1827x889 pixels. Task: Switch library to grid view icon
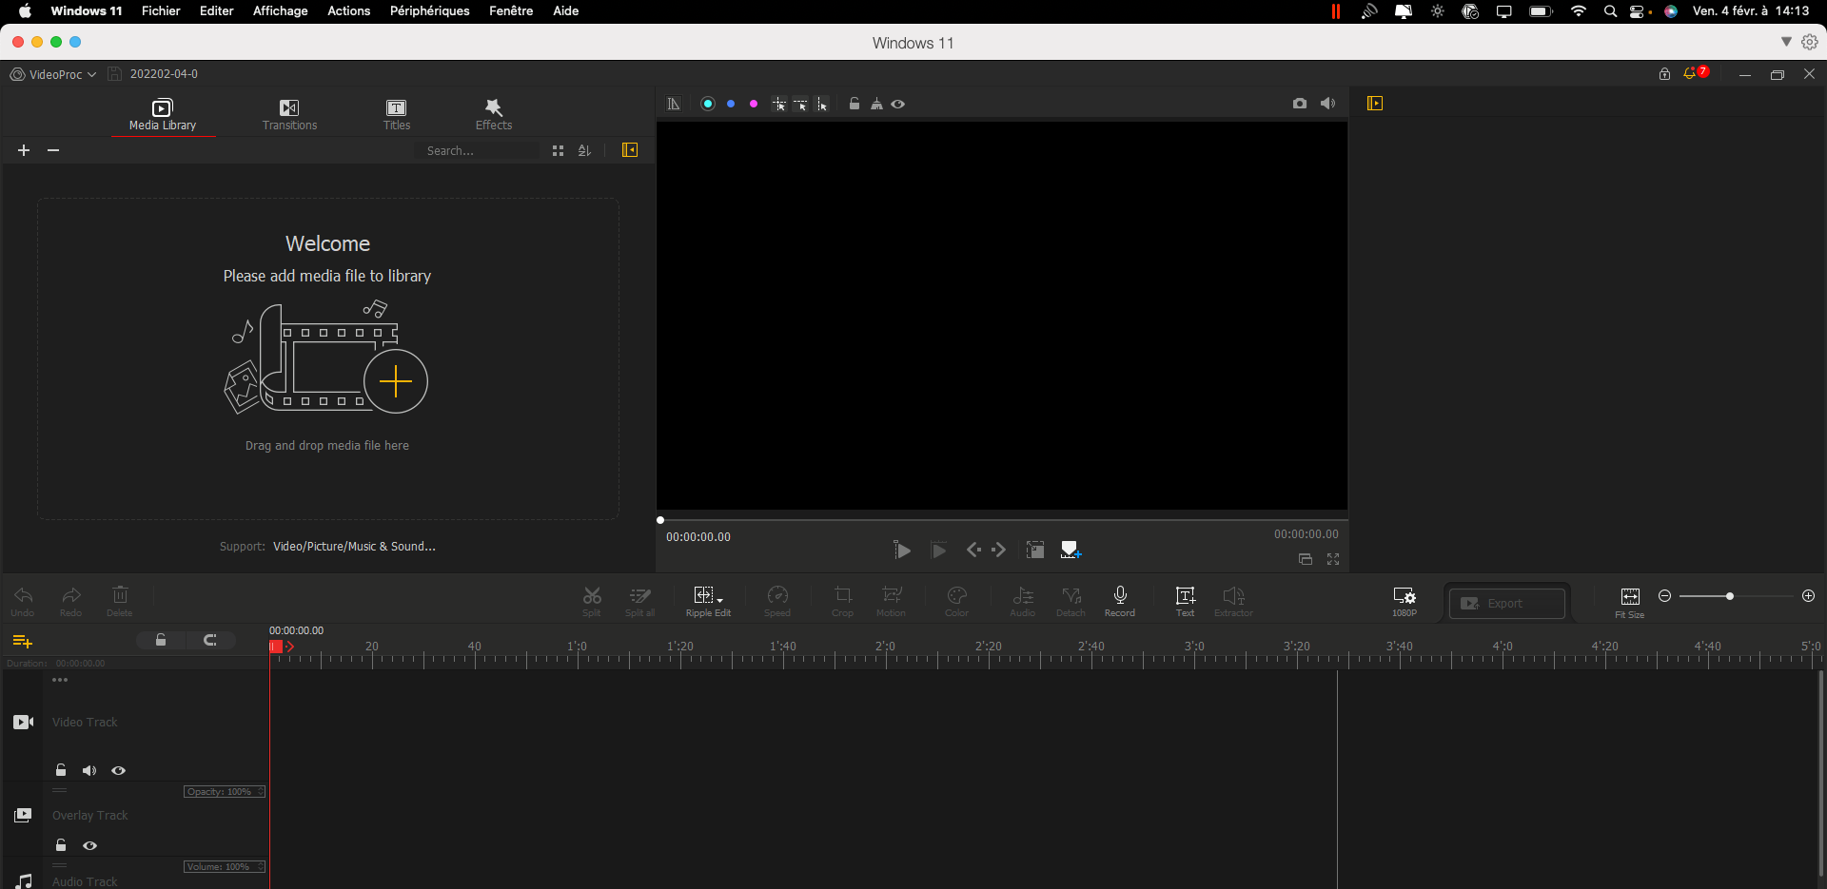pos(559,150)
